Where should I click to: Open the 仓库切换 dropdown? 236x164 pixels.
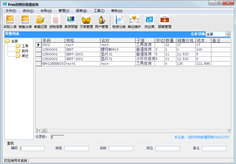pyautogui.click(x=227, y=34)
